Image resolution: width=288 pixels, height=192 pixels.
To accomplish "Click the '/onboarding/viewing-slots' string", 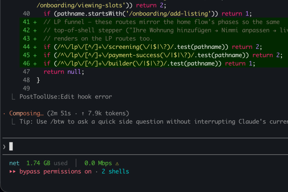I will (81, 5).
